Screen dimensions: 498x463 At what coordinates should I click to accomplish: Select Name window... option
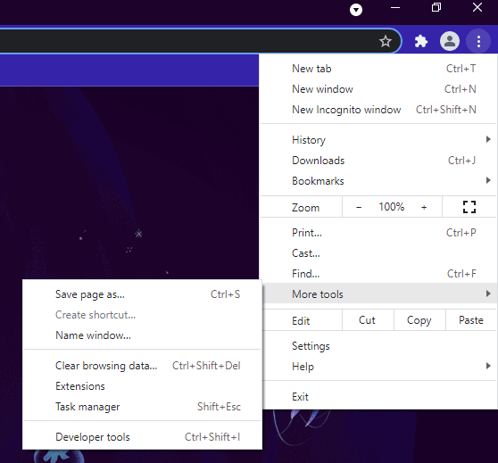(x=142, y=335)
